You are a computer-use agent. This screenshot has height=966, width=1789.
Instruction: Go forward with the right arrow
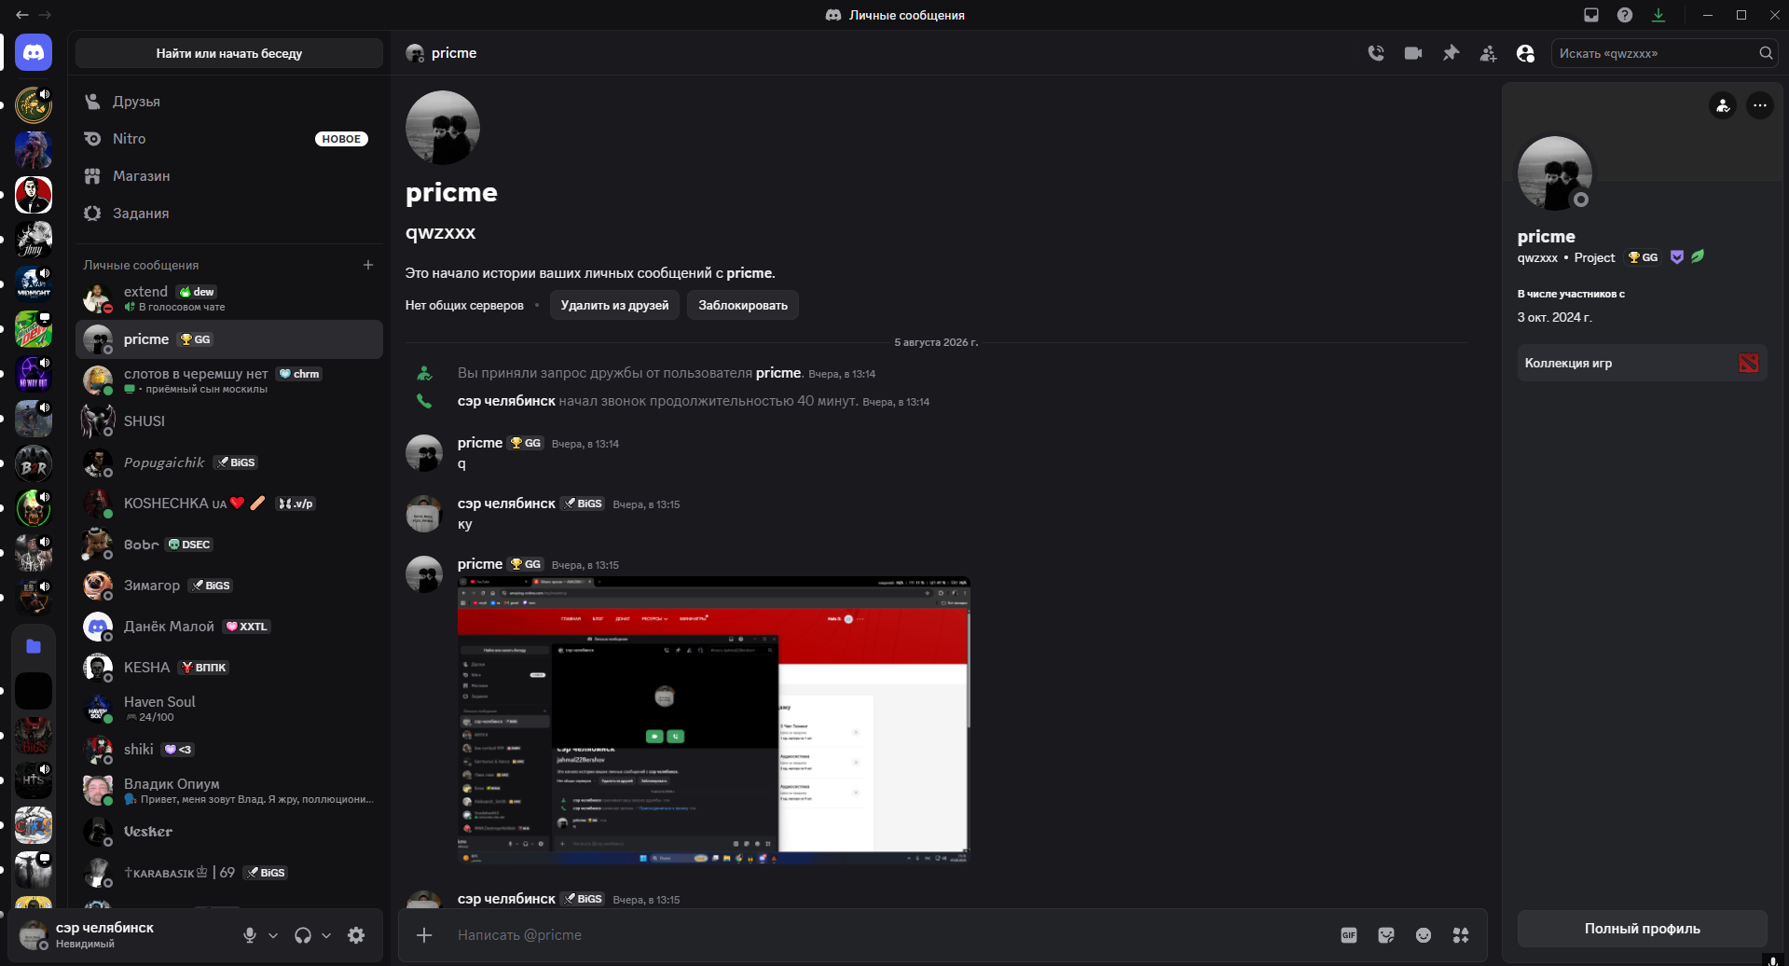coord(45,15)
